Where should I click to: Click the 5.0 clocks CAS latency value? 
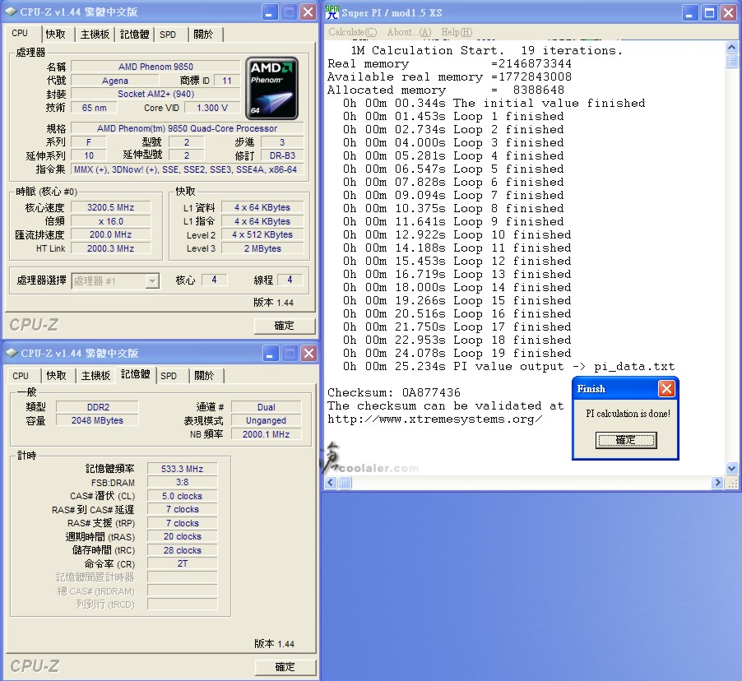(x=182, y=496)
